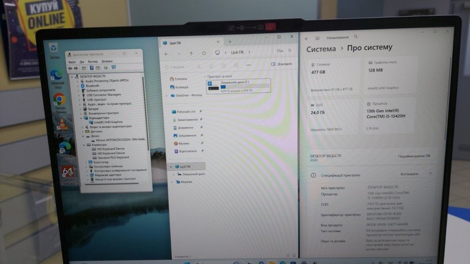The image size is (470, 264).
Task: Click Копіювати device specifications button
Action: 409,174
